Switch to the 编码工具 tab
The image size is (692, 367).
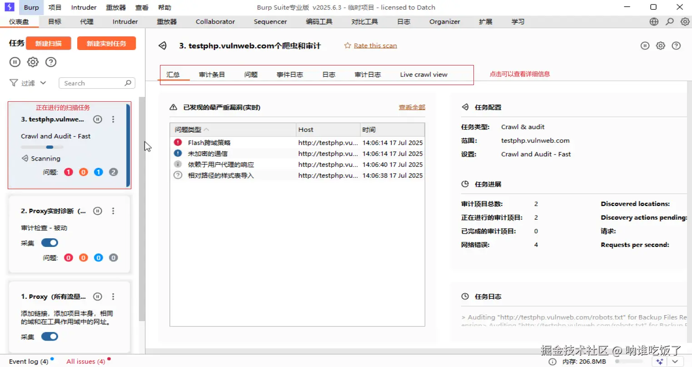pyautogui.click(x=319, y=21)
